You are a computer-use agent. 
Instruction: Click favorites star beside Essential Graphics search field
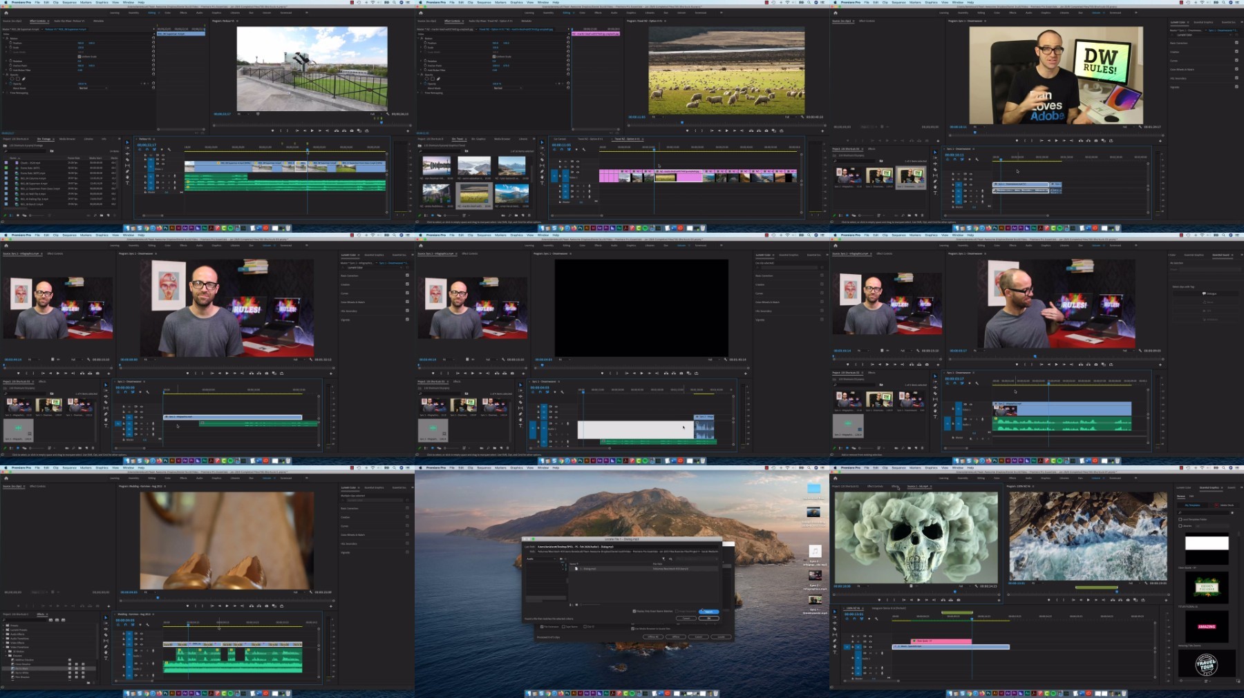[x=1232, y=513]
